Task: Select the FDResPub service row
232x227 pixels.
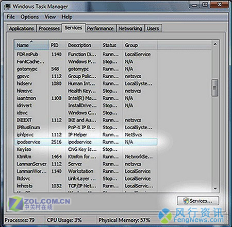Action: click(86, 54)
